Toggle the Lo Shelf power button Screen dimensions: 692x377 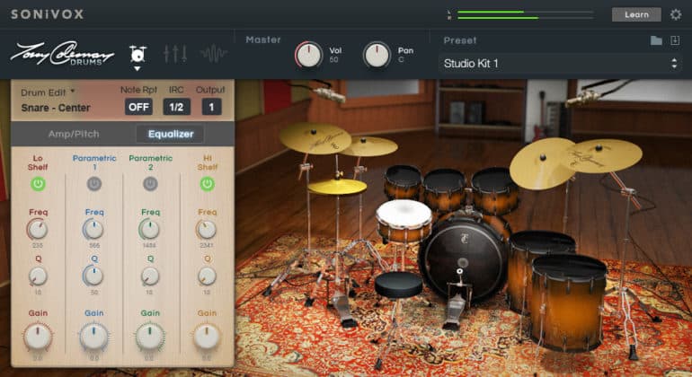pyautogui.click(x=38, y=183)
